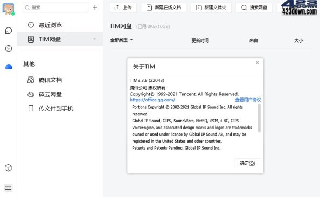The width and height of the screenshot is (320, 197).
Task: Click 搜索网盘 button
Action: [254, 8]
